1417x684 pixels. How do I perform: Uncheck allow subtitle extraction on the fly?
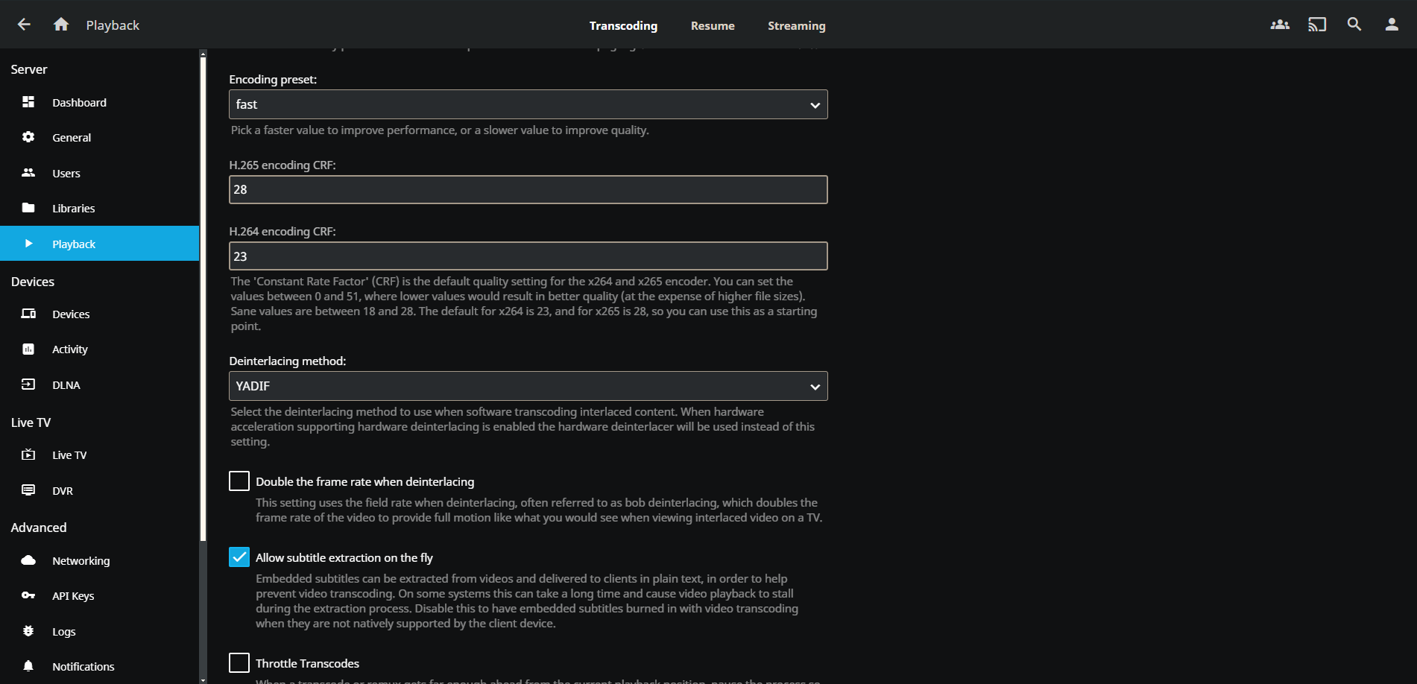point(239,557)
